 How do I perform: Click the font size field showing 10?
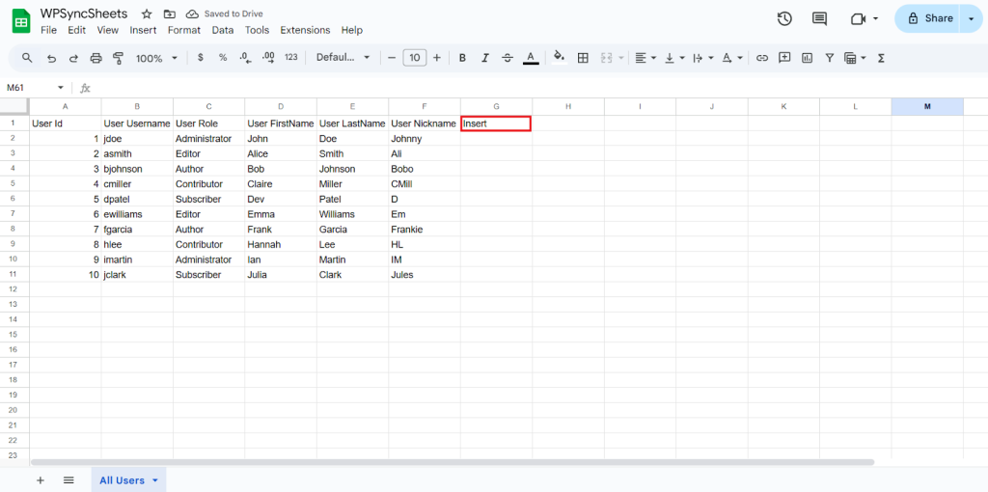pyautogui.click(x=415, y=58)
